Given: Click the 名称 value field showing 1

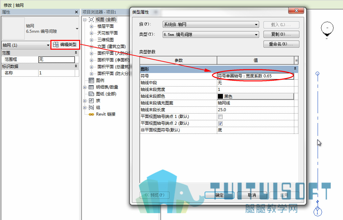Looking at the screenshot, I should [56, 73].
